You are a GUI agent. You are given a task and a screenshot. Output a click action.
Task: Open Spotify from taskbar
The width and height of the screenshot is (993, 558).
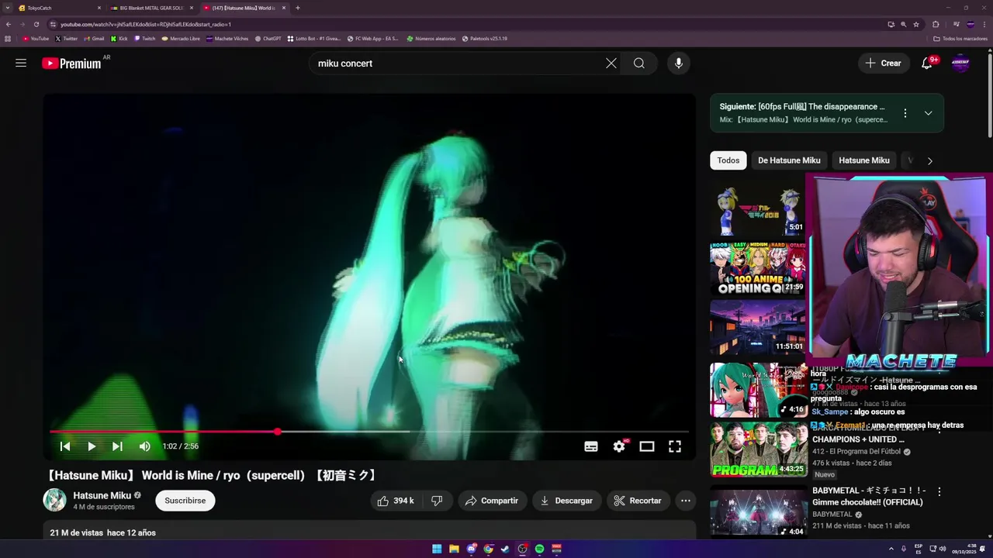(539, 549)
